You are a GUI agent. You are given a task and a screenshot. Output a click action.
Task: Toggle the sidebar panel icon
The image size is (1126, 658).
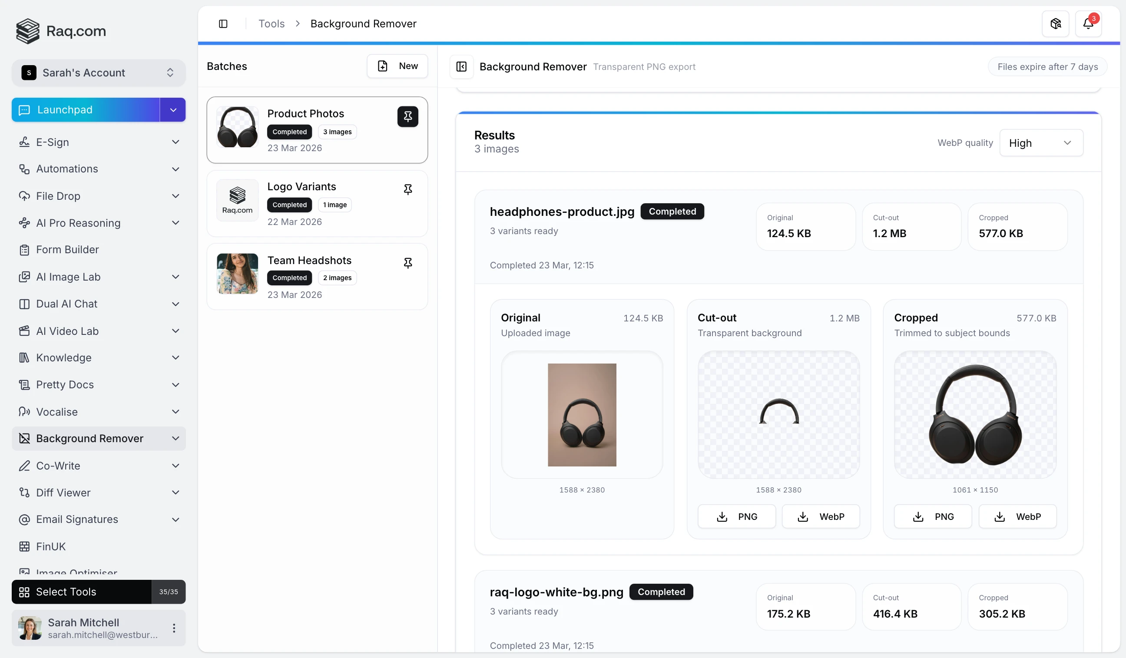(x=223, y=24)
